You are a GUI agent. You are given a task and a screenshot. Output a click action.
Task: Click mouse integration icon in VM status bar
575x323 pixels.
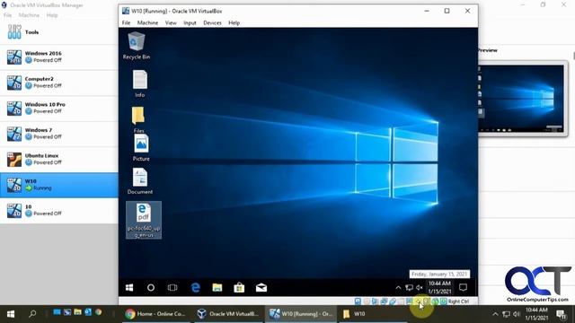pyautogui.click(x=435, y=301)
